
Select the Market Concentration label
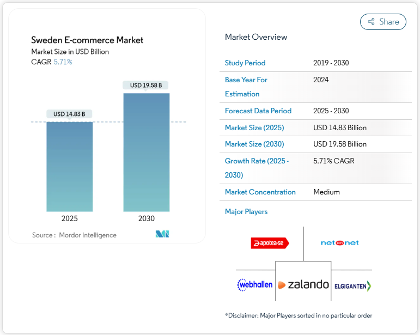click(260, 192)
